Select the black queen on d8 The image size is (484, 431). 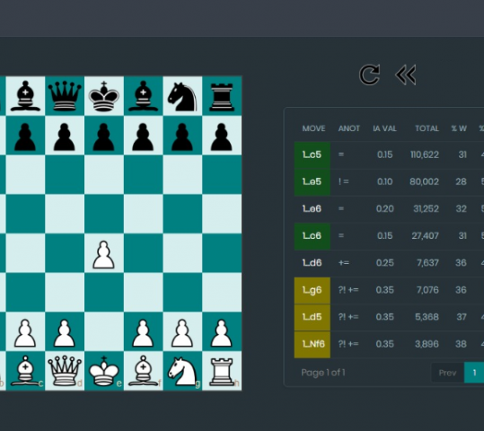click(x=65, y=96)
